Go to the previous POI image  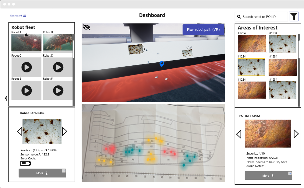coord(239,134)
